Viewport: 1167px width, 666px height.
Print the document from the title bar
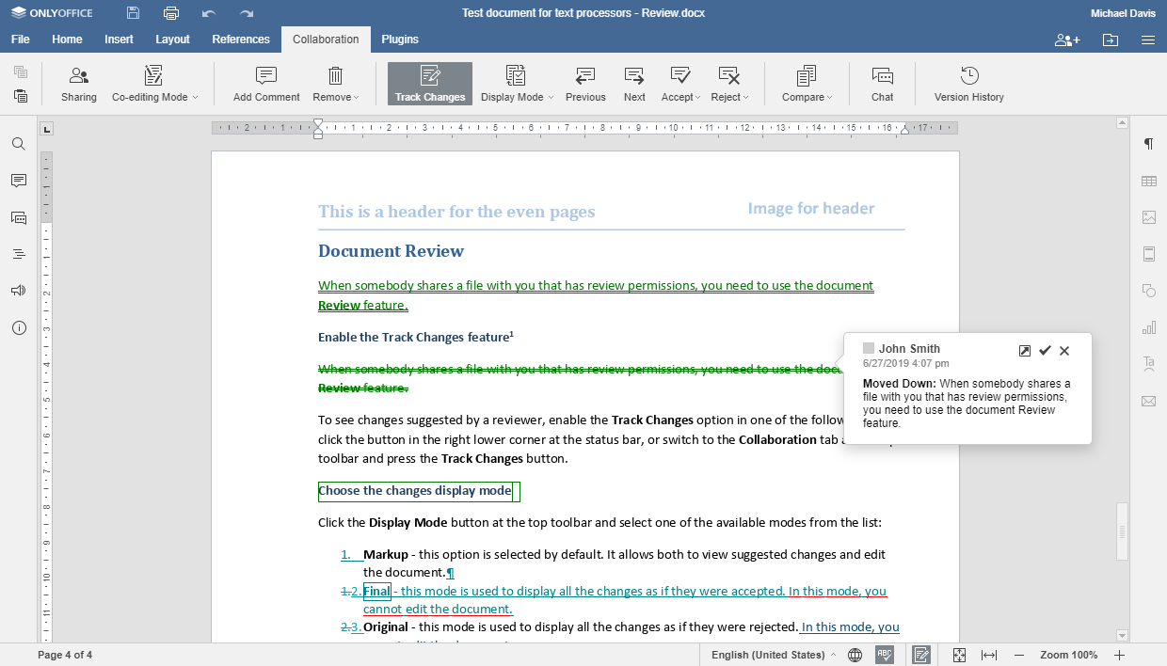170,13
